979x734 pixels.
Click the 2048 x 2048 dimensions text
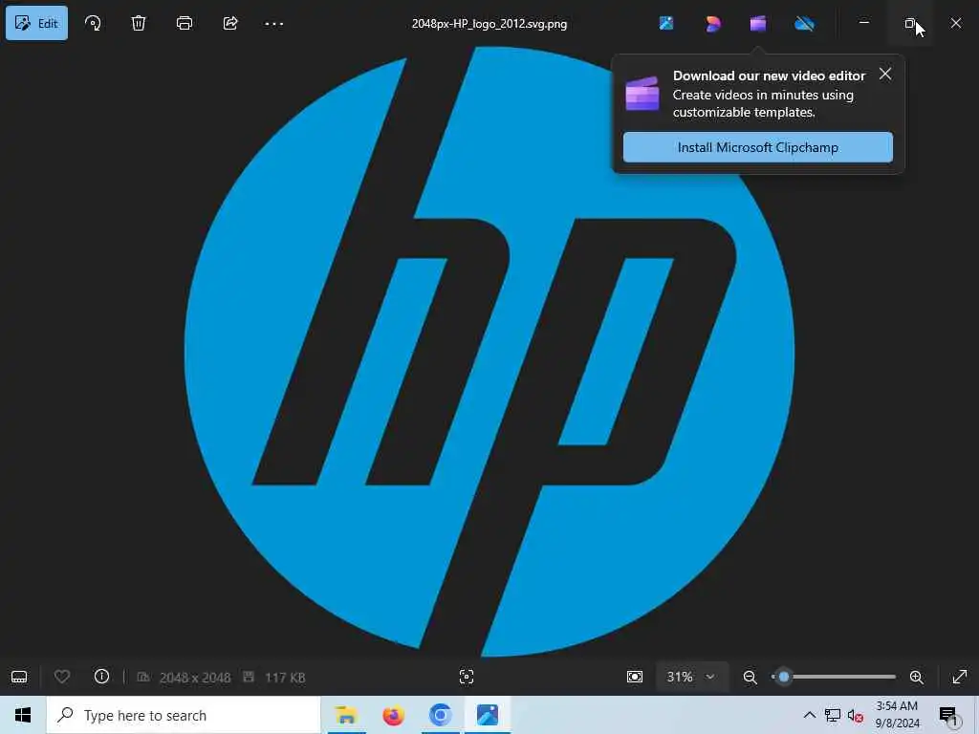195,678
